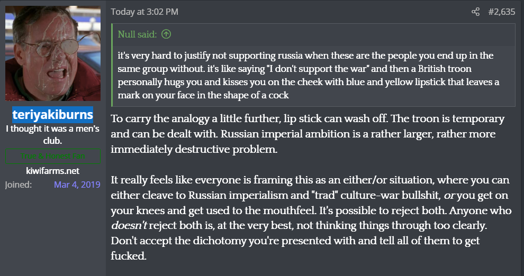524x276 pixels.
Task: Click the "Null said:" quote attribution
Action: (x=137, y=35)
